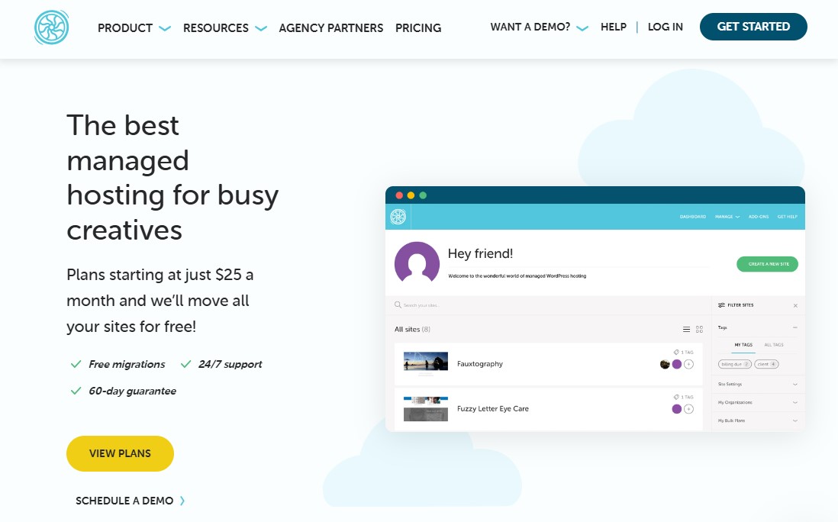Open the Resources dropdown menu
Image resolution: width=838 pixels, height=522 pixels.
[x=224, y=28]
